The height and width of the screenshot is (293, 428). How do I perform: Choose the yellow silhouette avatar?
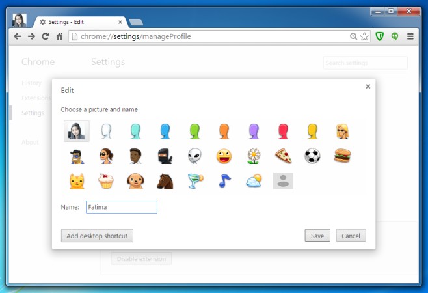[312, 132]
